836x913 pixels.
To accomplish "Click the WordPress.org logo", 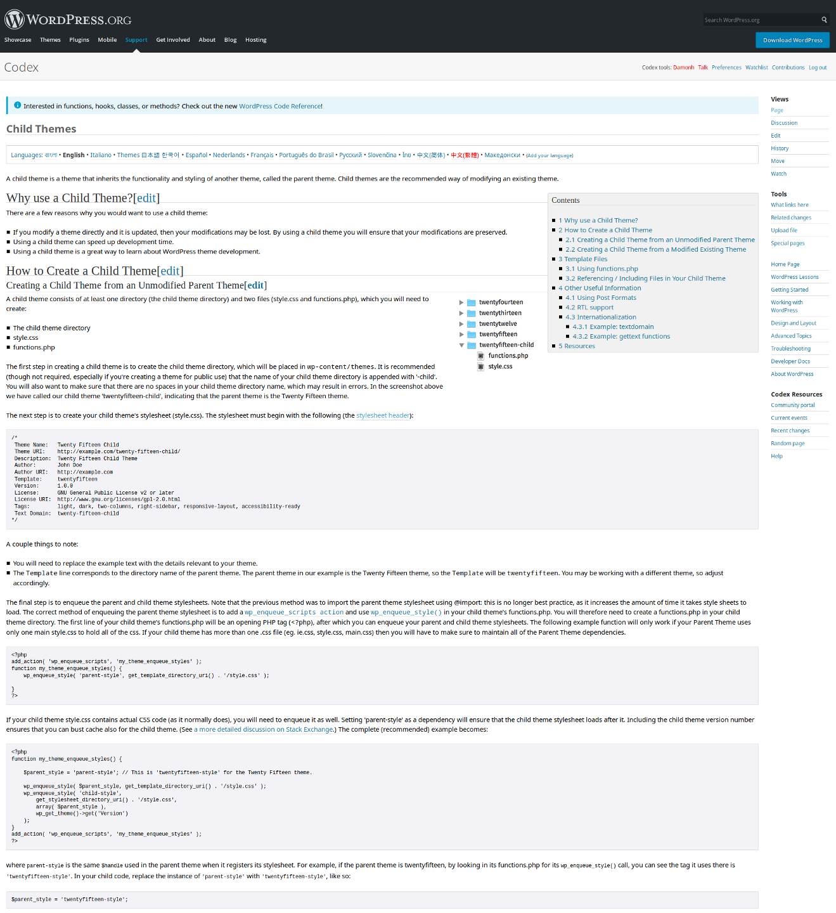I will click(x=68, y=19).
